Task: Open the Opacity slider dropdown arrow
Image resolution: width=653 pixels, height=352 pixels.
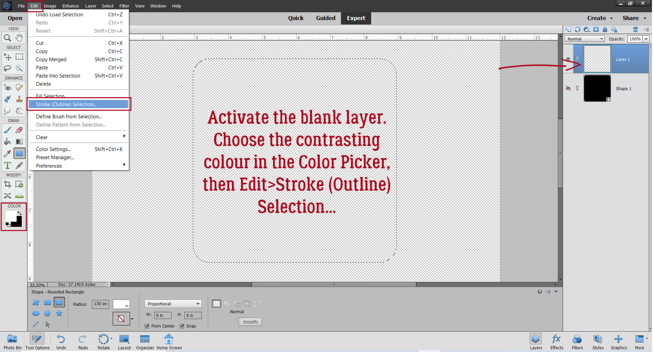Action: pos(646,39)
